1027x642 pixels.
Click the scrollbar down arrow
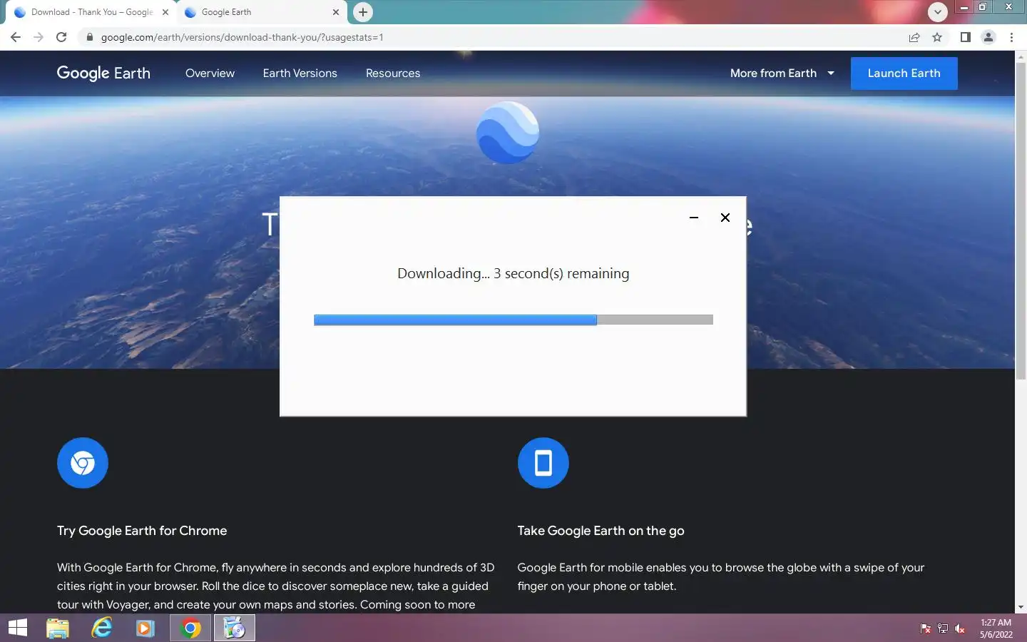tap(1021, 607)
